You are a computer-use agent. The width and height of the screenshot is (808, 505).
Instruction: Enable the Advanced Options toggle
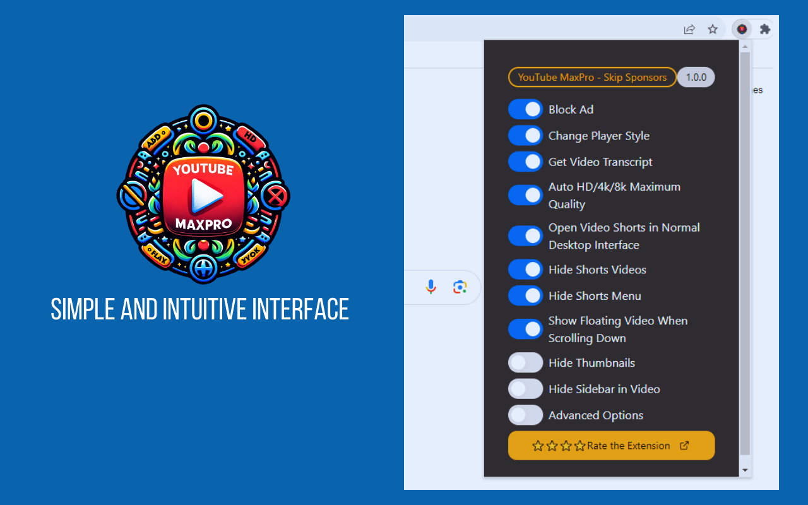[x=525, y=415]
